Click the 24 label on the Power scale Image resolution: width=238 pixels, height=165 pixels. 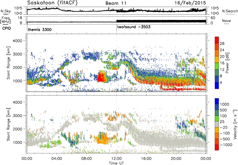coord(222,50)
